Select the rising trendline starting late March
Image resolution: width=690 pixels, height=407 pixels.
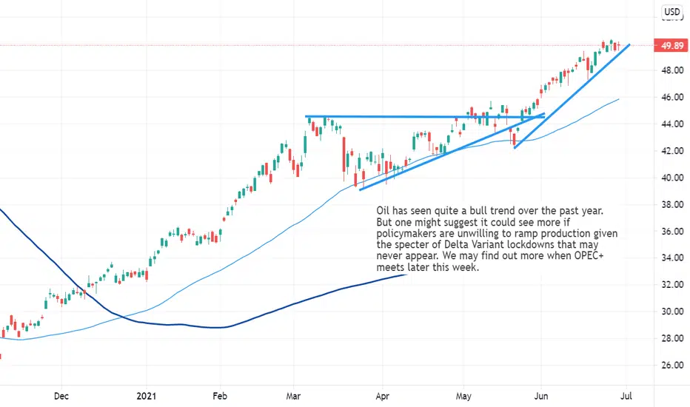452,152
